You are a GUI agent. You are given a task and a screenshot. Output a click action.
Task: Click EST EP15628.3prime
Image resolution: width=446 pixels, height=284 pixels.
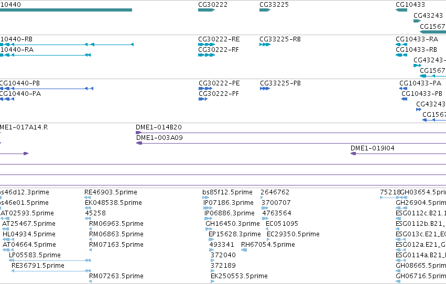point(235,235)
